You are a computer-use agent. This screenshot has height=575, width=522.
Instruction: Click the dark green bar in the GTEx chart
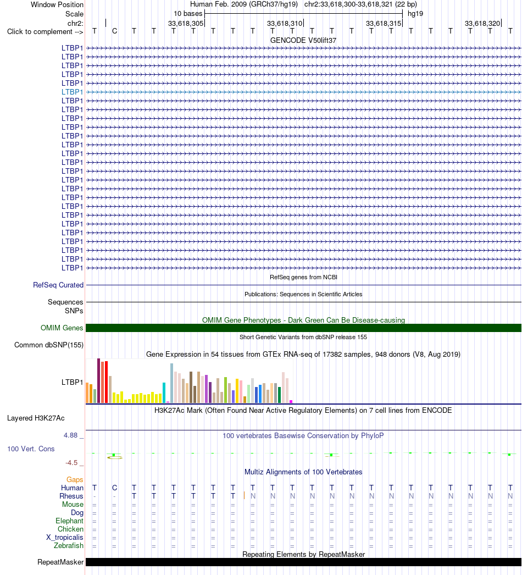279,395
